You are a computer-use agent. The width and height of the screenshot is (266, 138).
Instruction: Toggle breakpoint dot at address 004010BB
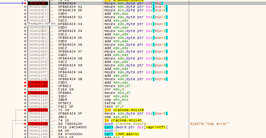[x=25, y=7]
